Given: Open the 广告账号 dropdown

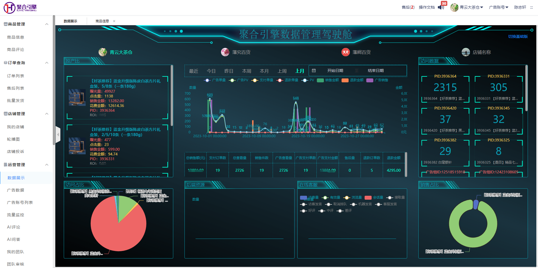Looking at the screenshot, I should pyautogui.click(x=498, y=7).
